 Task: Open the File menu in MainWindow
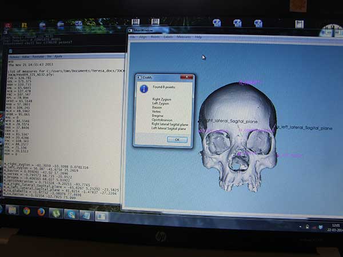click(133, 37)
